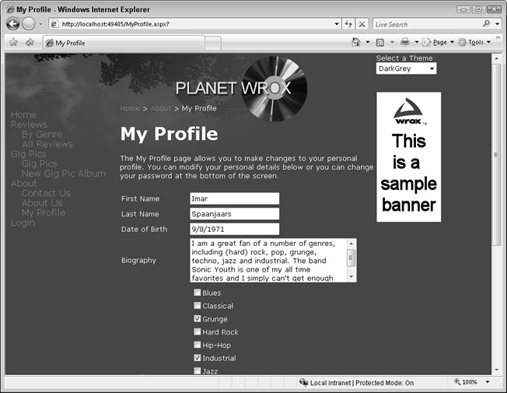Click the zoom level magnifier icon
This screenshot has height=393, width=507.
[x=457, y=382]
